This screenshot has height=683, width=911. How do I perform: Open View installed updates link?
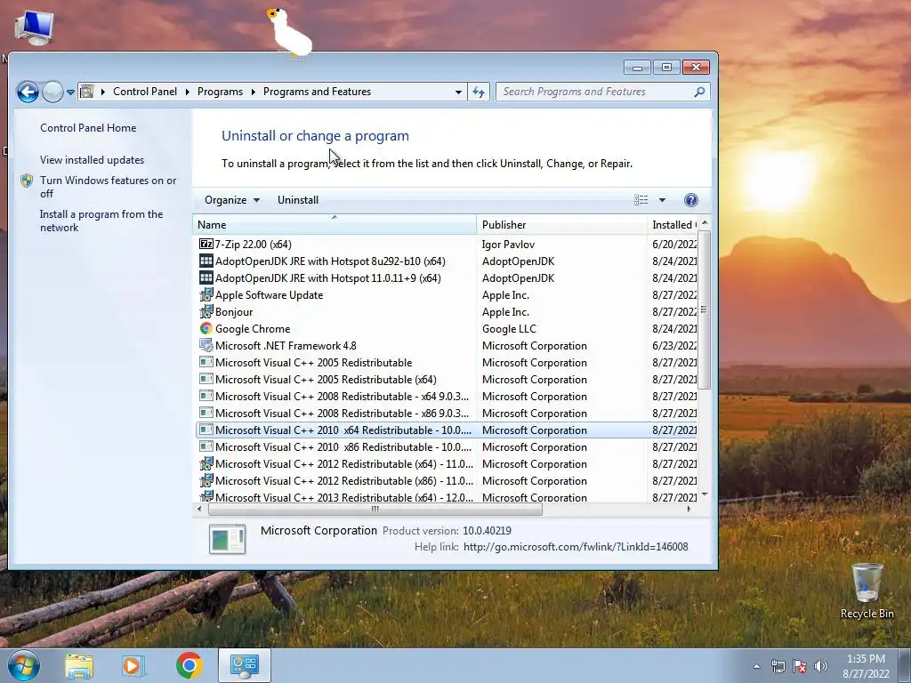pyautogui.click(x=92, y=160)
